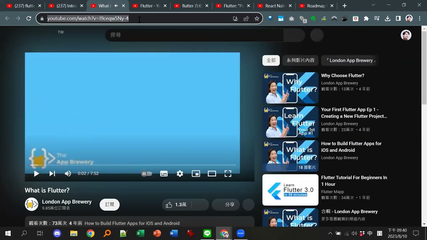Open the Chrome three-dot menu

(x=420, y=19)
